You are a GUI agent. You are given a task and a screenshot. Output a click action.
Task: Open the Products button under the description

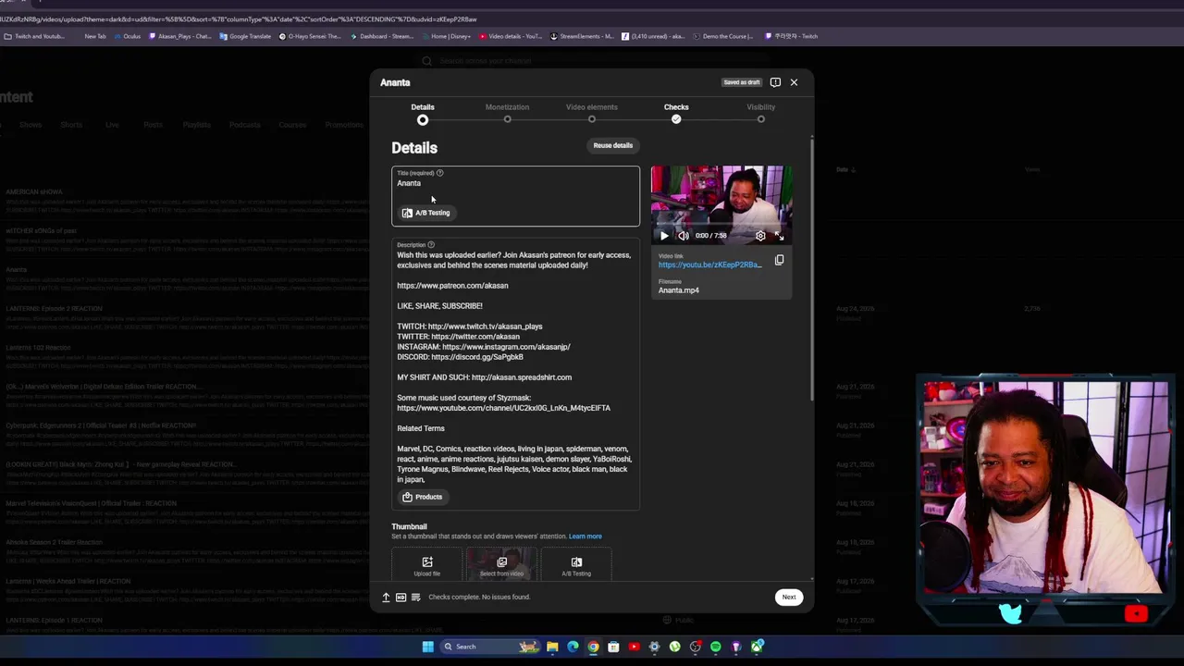tap(422, 497)
